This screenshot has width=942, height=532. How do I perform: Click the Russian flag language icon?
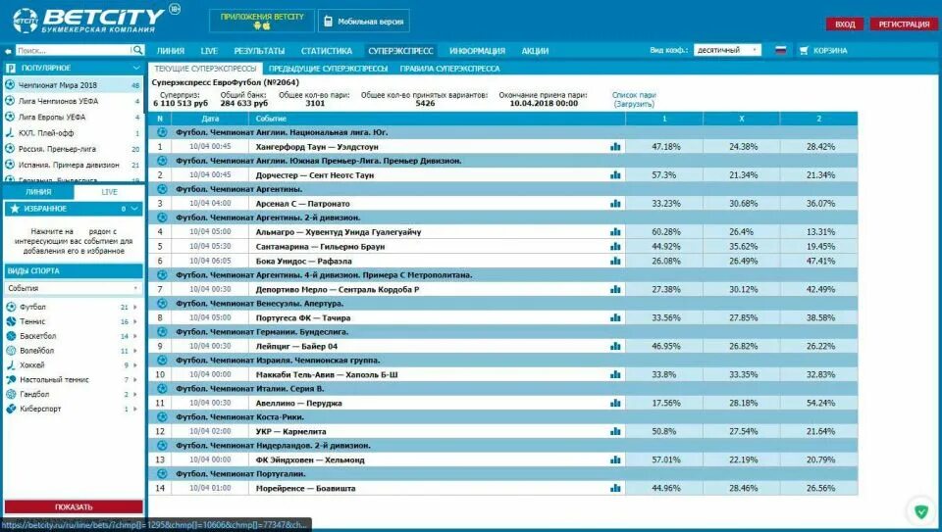(780, 50)
